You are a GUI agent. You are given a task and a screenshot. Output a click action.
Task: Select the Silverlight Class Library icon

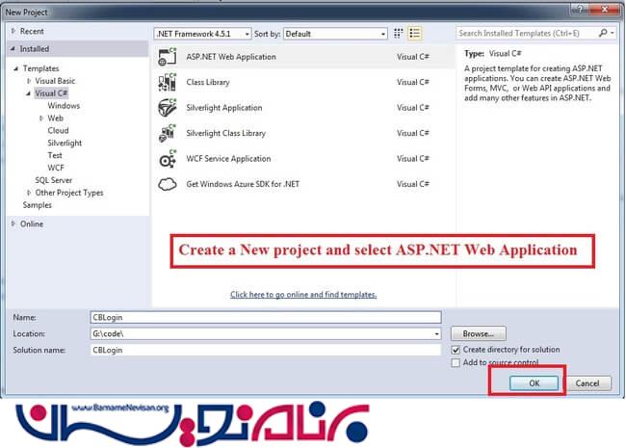167,134
